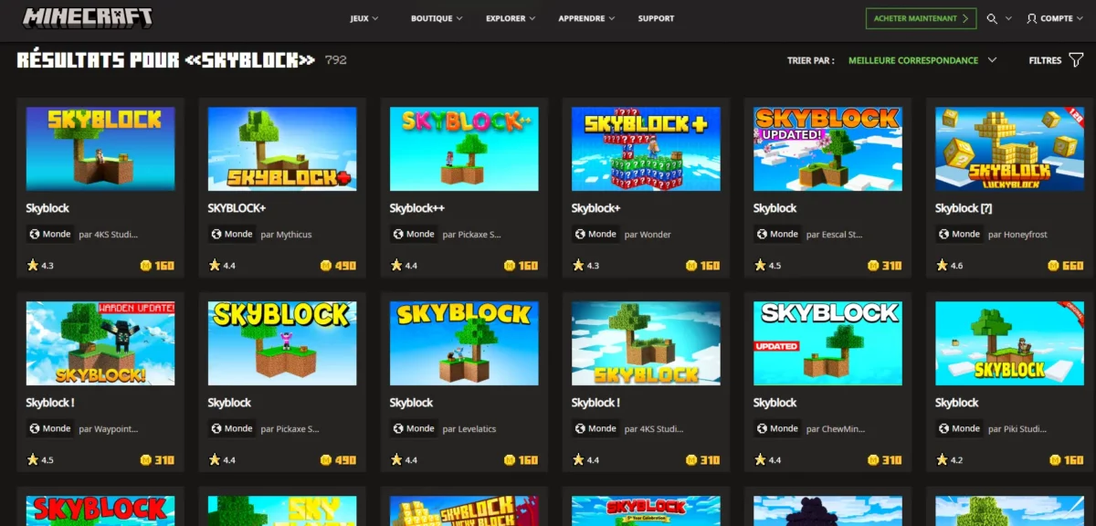Viewport: 1096px width, 526px height.
Task: Click author text 'par Honeyfrost'
Action: [1017, 235]
